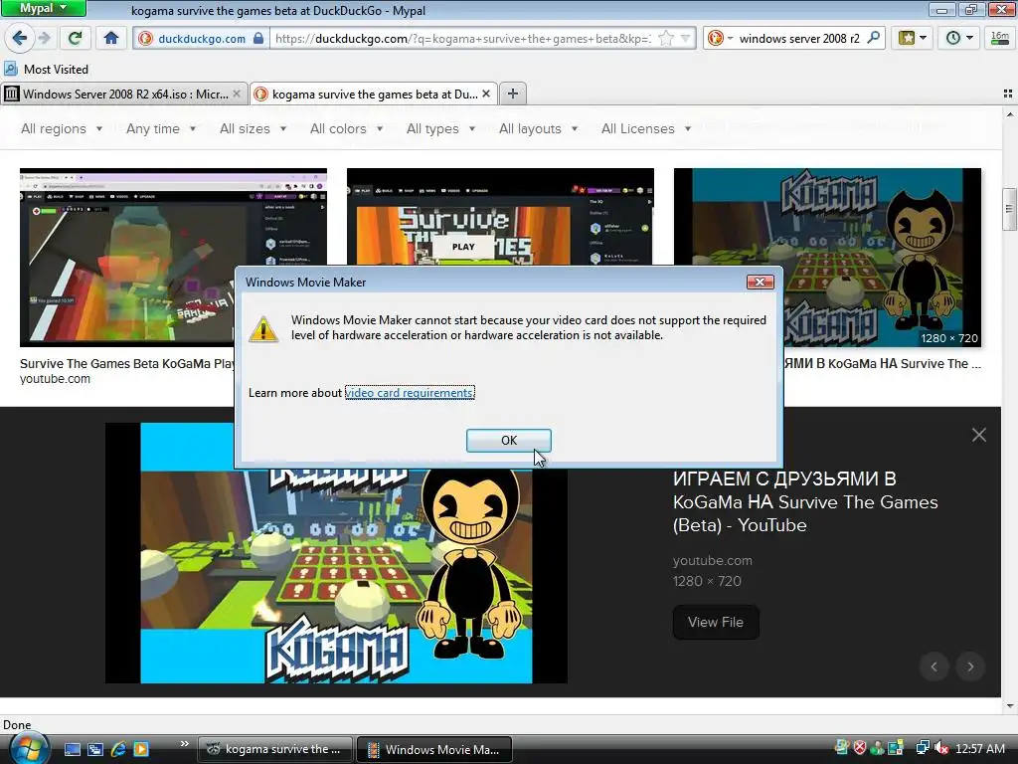Open the Bookmarks menu button
The image size is (1018, 764).
(x=912, y=38)
